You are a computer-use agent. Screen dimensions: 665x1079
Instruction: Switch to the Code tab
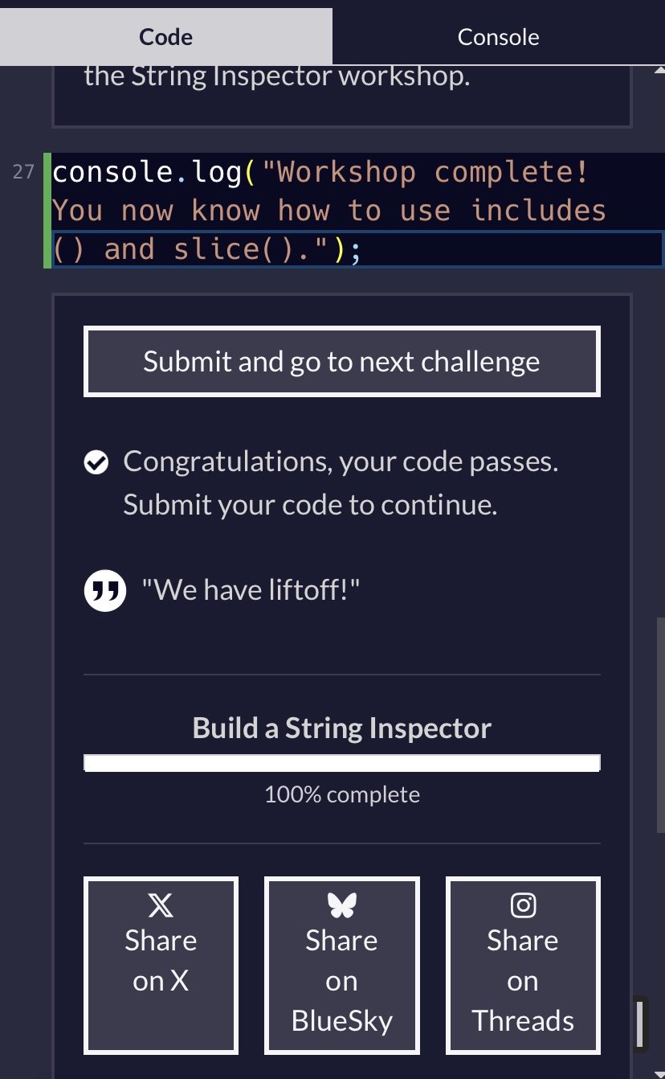tap(165, 36)
